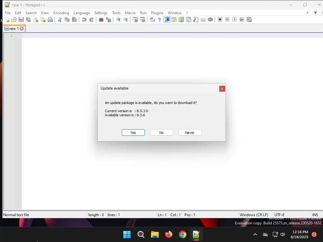Viewport: 323px width, 242px height.
Task: Close the Update available dialog
Action: point(222,89)
